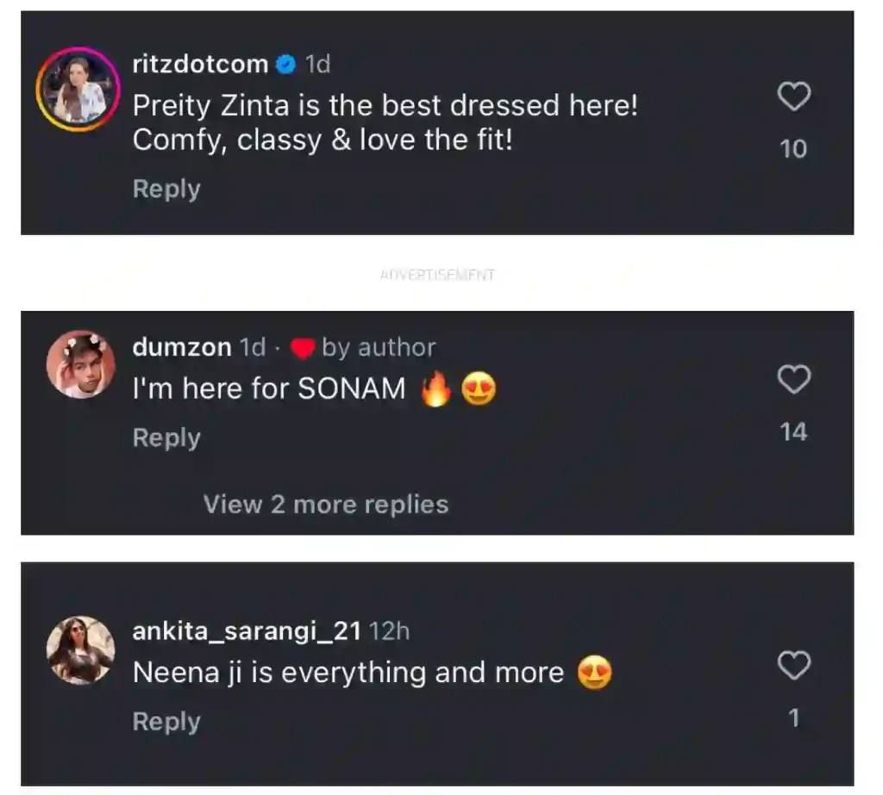Click the 'by author' label
The image size is (883, 795).
(x=379, y=347)
